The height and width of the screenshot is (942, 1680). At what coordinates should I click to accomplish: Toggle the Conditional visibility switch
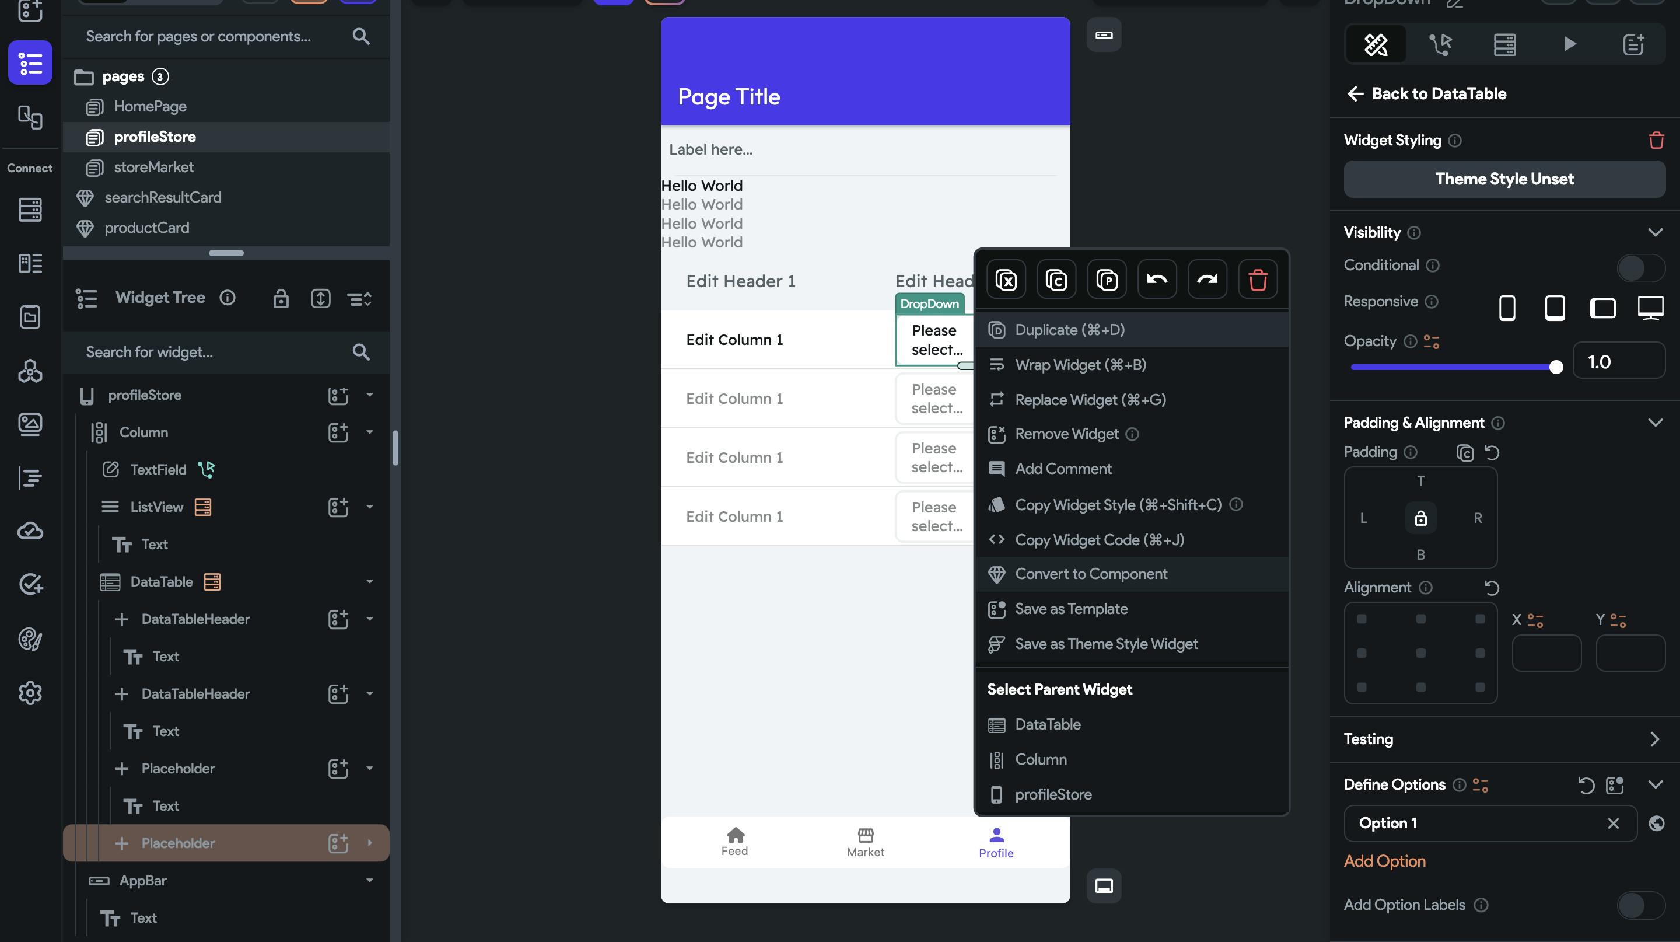point(1640,267)
